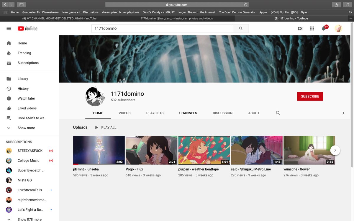The image size is (354, 221).
Task: Open the Gunbuster Otakustream bookmark
Action: 40,12
